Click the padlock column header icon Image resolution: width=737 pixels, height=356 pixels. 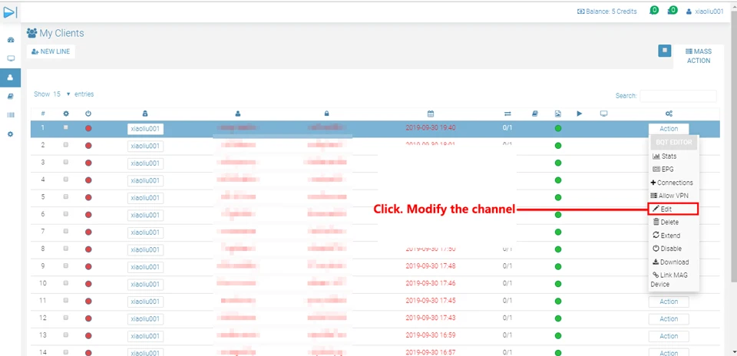pyautogui.click(x=327, y=114)
